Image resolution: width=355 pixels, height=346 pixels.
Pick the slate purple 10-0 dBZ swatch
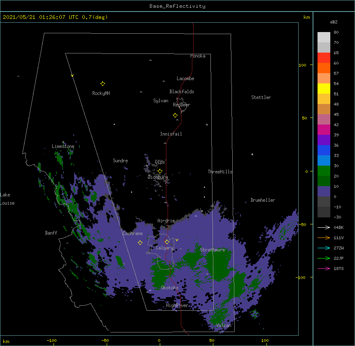(324, 191)
